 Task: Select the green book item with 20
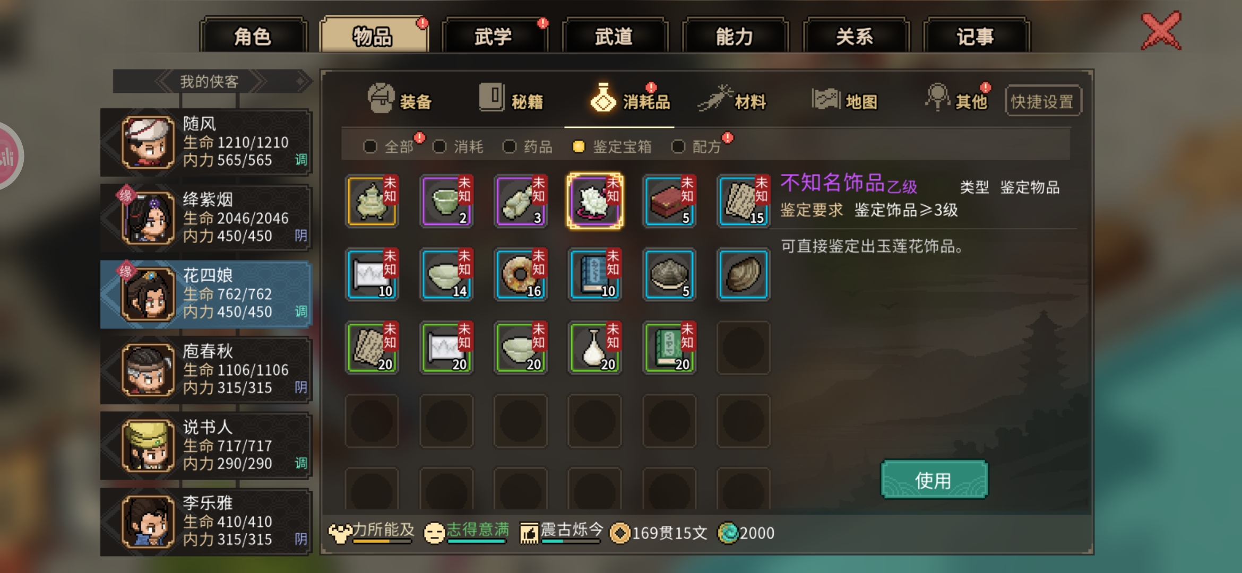pos(669,348)
